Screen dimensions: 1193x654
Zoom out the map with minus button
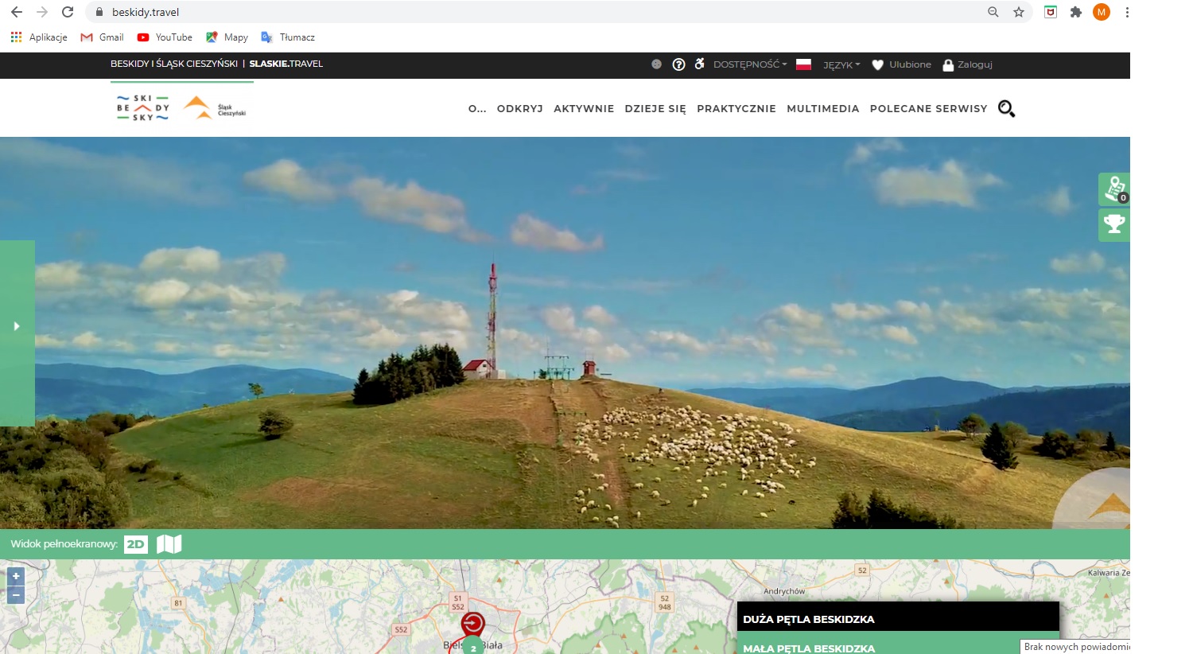click(16, 595)
